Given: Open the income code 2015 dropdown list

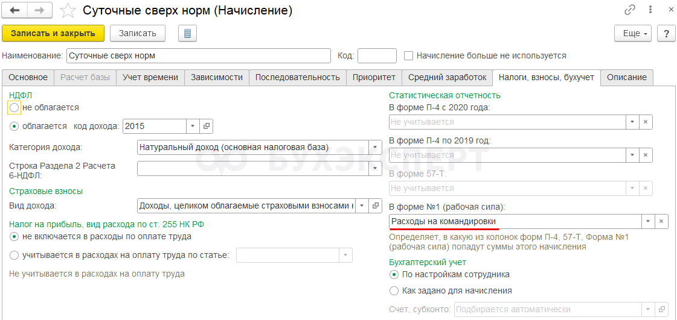Looking at the screenshot, I should pyautogui.click(x=193, y=126).
